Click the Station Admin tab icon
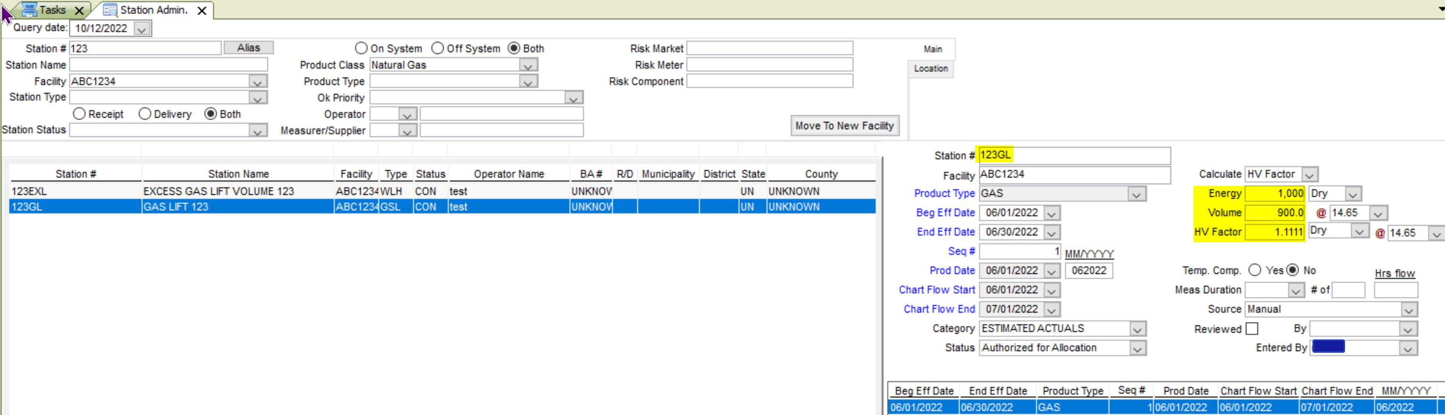 [110, 10]
